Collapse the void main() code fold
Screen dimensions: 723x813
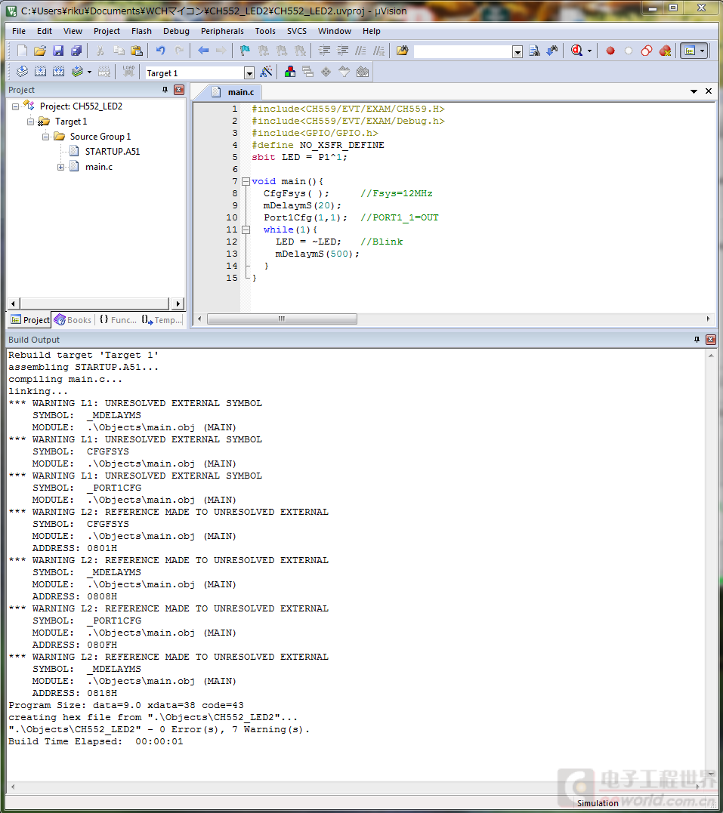click(x=246, y=181)
